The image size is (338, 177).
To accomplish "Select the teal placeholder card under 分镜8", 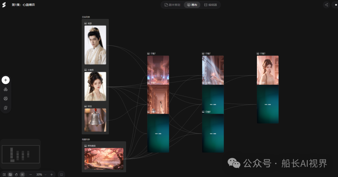I will tap(213, 133).
